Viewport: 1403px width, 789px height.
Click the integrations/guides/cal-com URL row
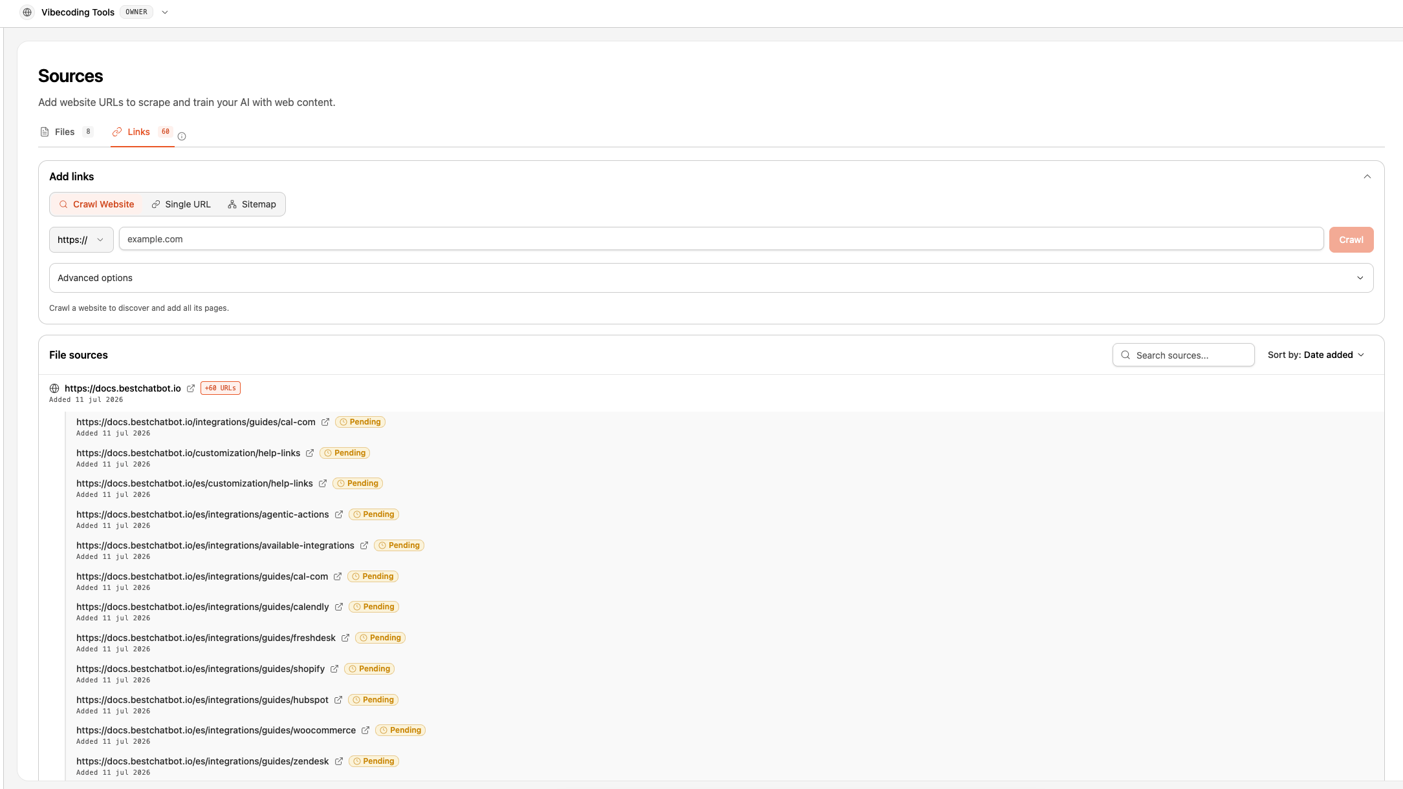(196, 422)
